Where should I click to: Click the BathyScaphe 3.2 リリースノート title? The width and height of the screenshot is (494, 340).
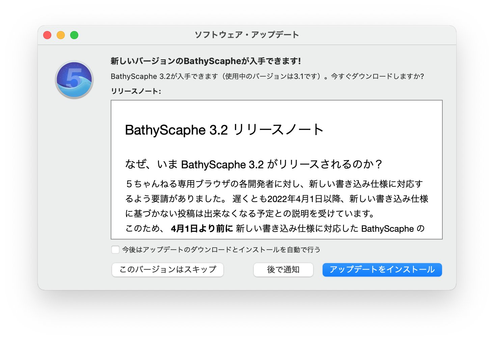[224, 130]
